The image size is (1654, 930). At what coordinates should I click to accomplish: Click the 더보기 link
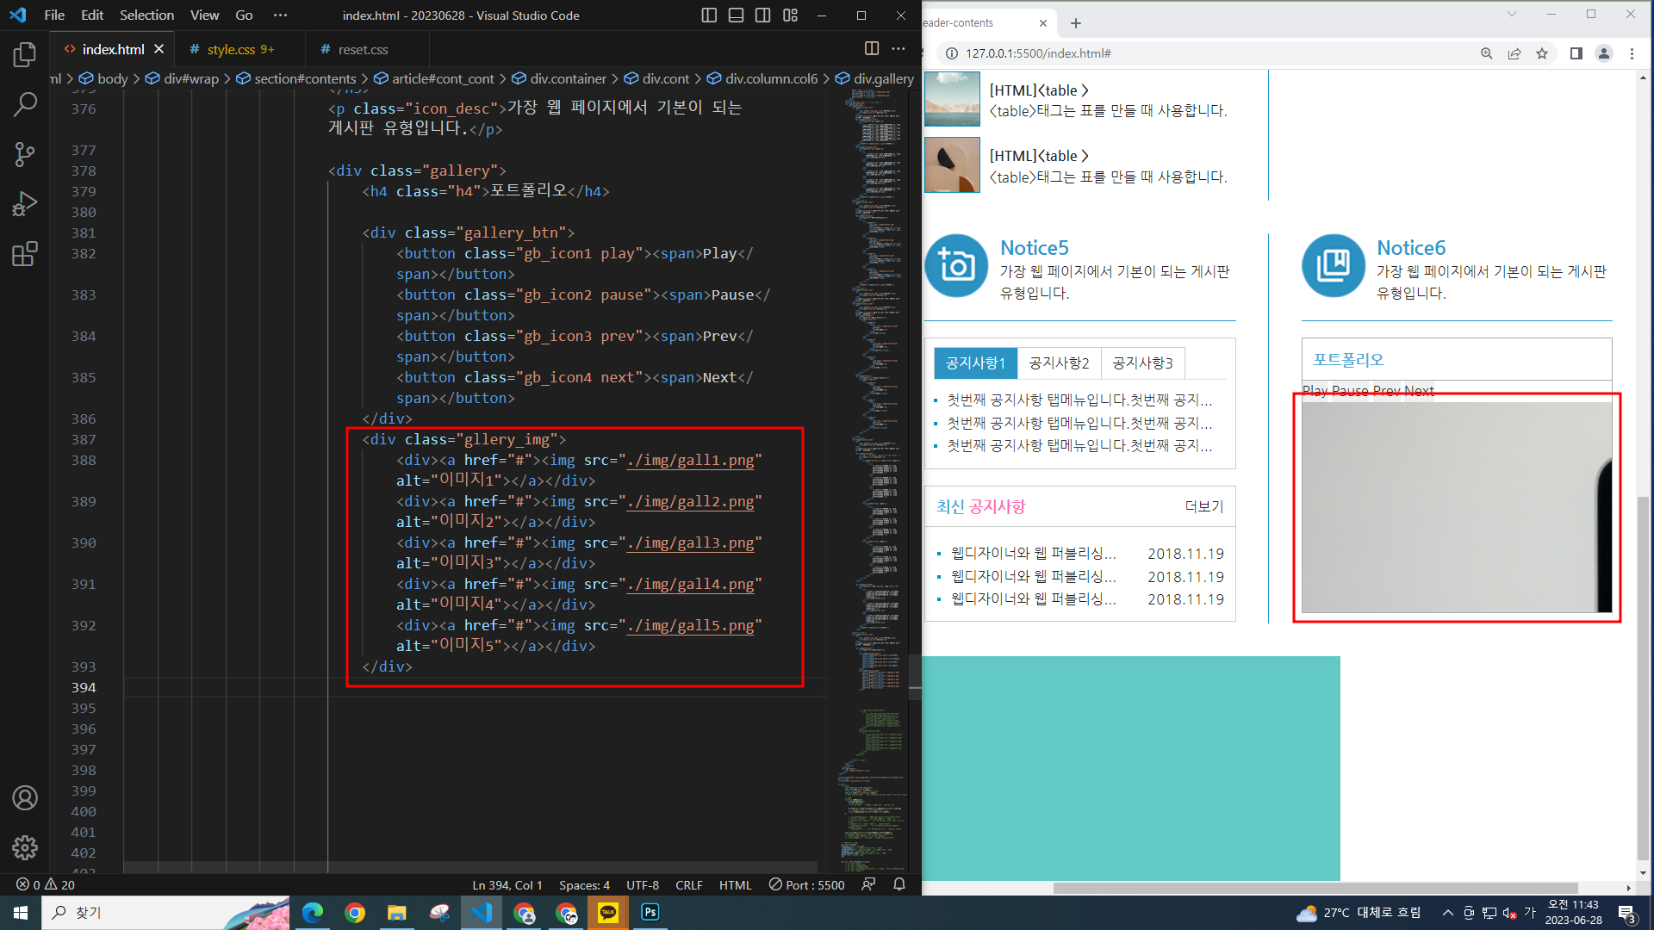pos(1203,506)
